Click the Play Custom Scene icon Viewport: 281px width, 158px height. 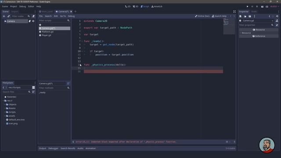pyautogui.click(x=267, y=7)
